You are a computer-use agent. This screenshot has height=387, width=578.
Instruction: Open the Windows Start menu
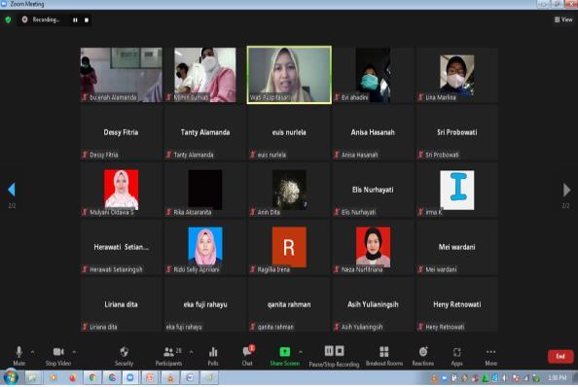pyautogui.click(x=11, y=377)
